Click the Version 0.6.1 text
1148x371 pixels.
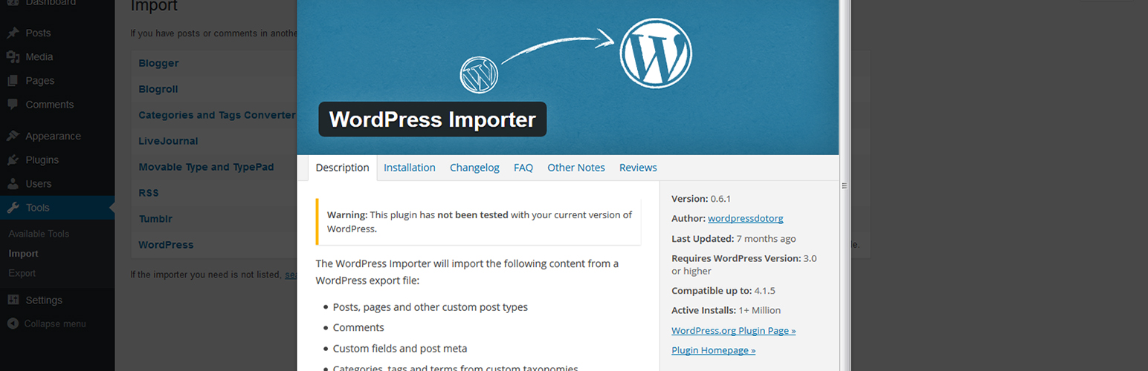(x=701, y=199)
